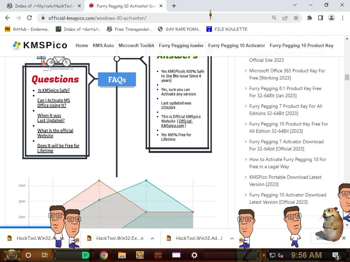Open 'Furry Pegging 10 Product Key Free For All Edition'
This screenshot has width=350, height=262.
tap(288, 128)
